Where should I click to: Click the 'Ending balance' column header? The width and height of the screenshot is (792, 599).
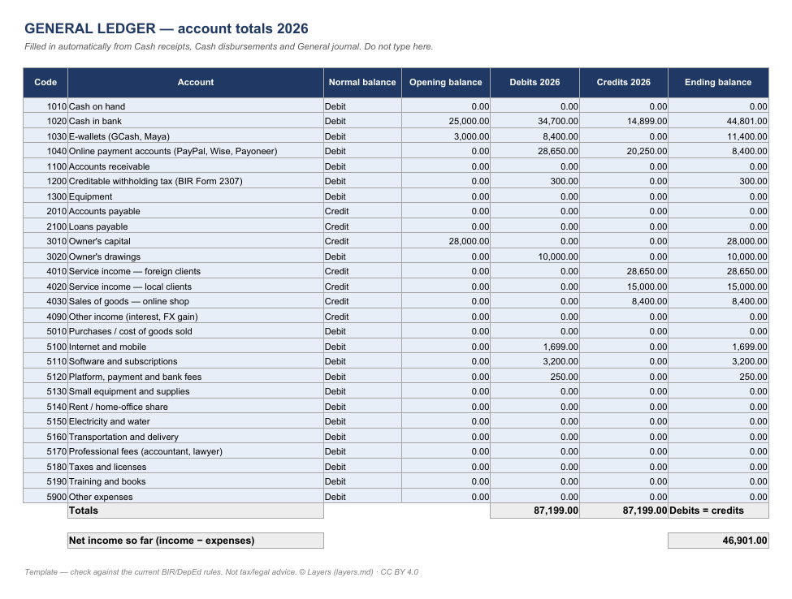(718, 82)
